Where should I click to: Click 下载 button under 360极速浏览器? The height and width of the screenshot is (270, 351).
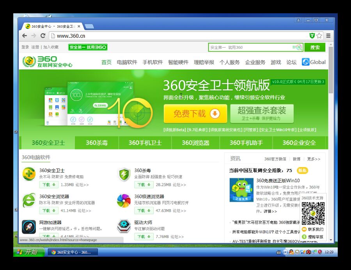click(x=144, y=211)
